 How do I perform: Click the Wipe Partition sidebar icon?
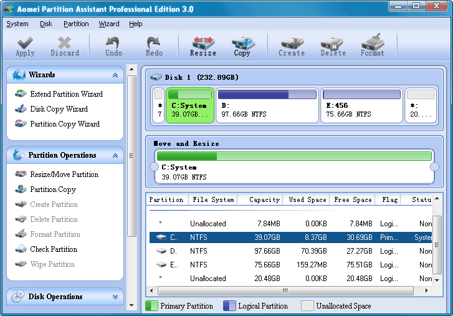(x=21, y=264)
